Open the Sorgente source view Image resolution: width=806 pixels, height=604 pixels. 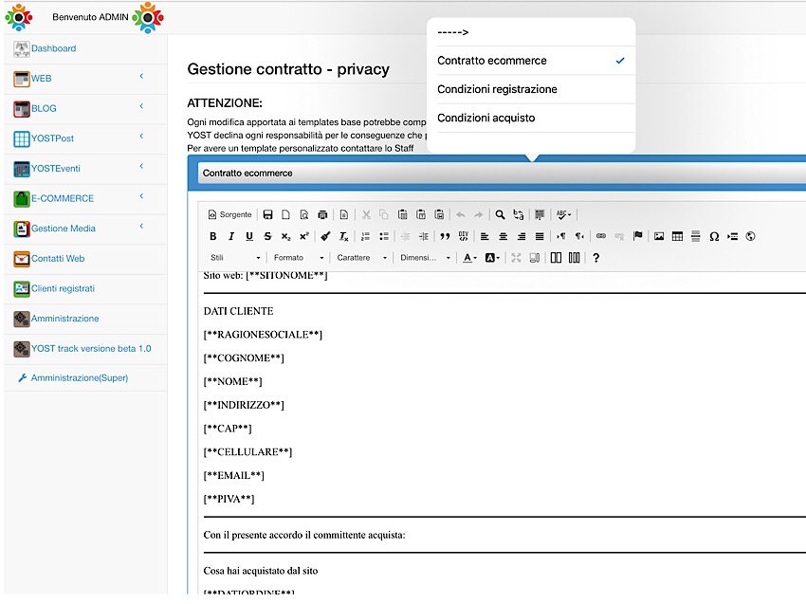(228, 214)
